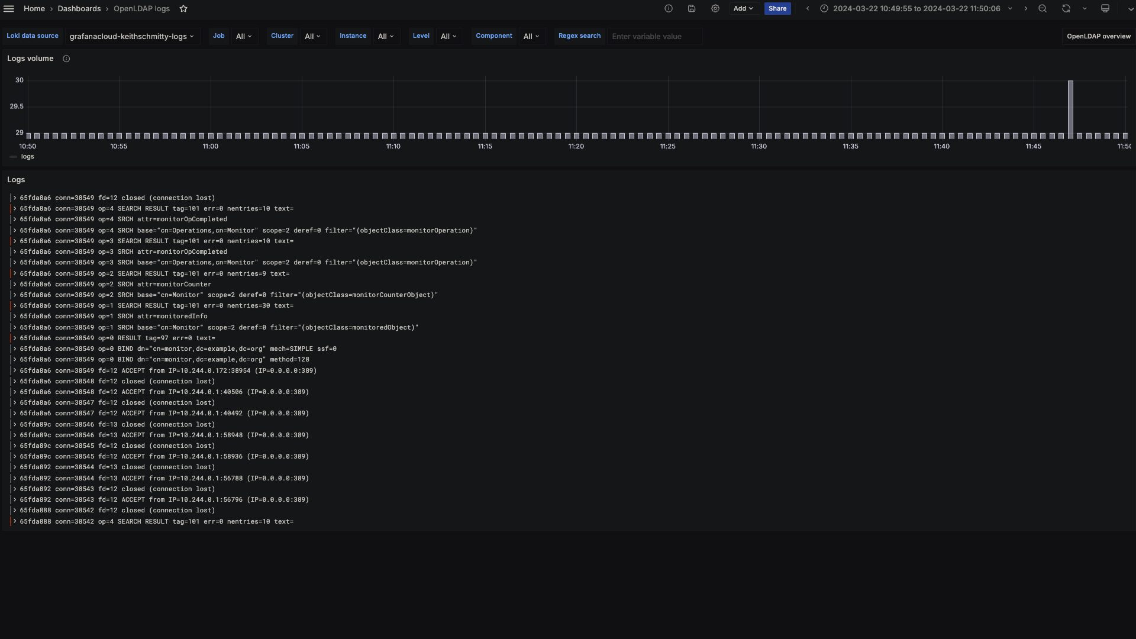Open the Job filter dropdown

[x=243, y=36]
